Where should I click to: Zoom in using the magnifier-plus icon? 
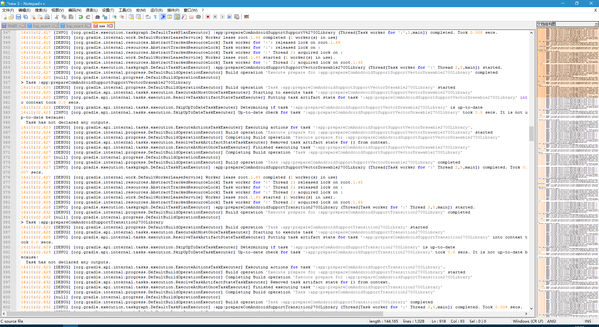[114, 17]
